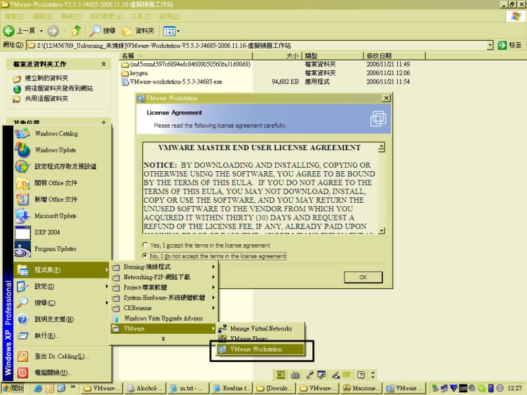Screen dimensions: 527x395
Task: Switch to sn.txt taskbar button
Action: tap(188, 388)
